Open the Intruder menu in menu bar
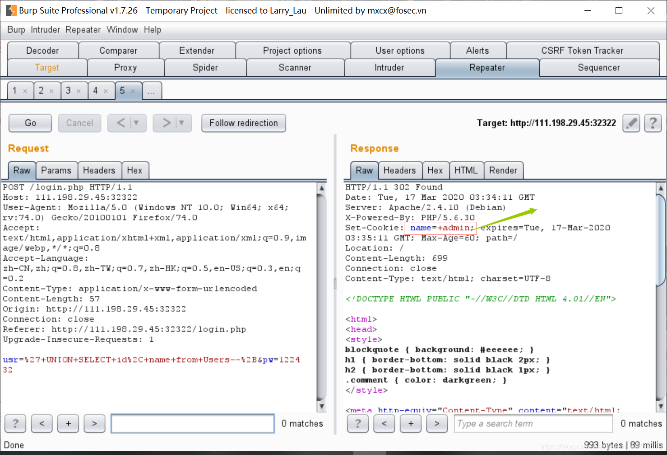The height and width of the screenshot is (455, 667). coord(46,30)
